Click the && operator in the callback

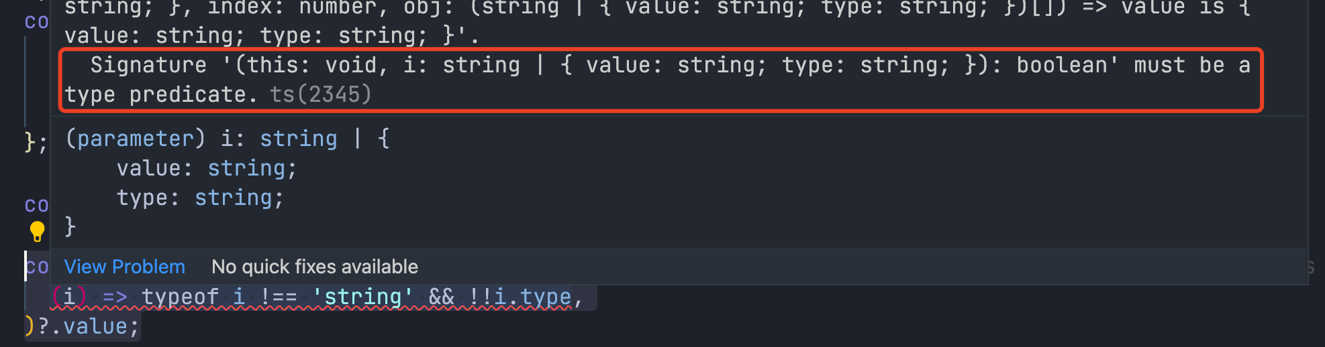pyautogui.click(x=441, y=297)
